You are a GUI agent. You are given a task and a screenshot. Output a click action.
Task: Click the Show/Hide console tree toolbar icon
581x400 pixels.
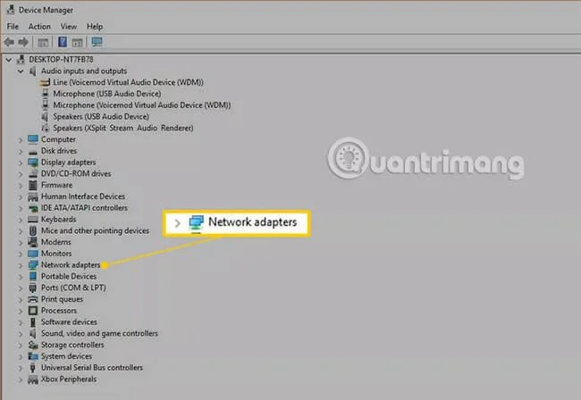click(43, 43)
